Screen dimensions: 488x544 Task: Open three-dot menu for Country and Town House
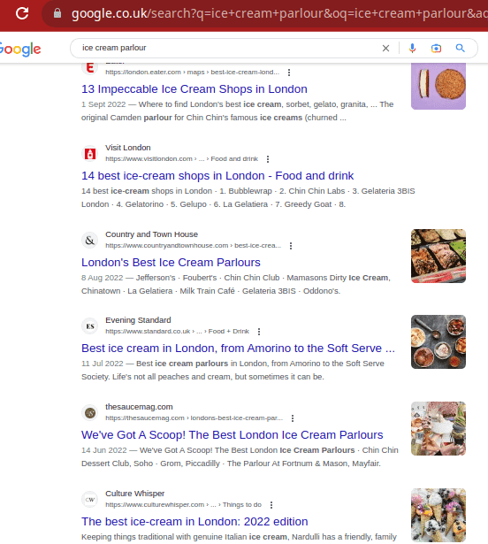click(x=291, y=246)
